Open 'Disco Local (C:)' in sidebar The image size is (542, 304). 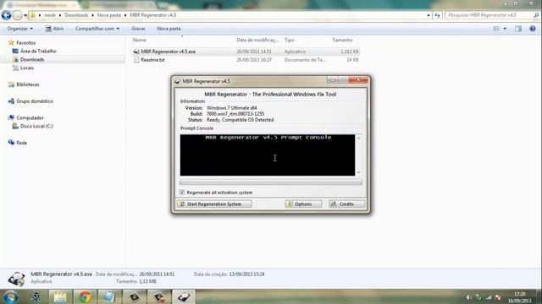[36, 126]
